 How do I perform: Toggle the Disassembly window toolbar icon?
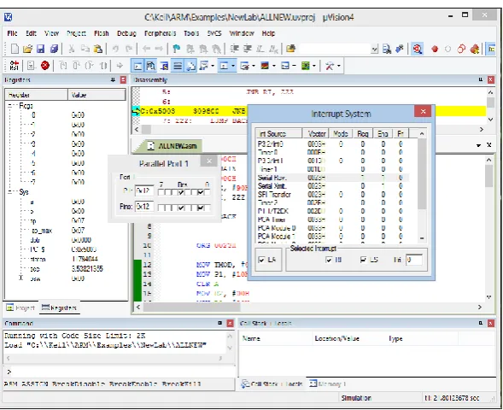150,66
